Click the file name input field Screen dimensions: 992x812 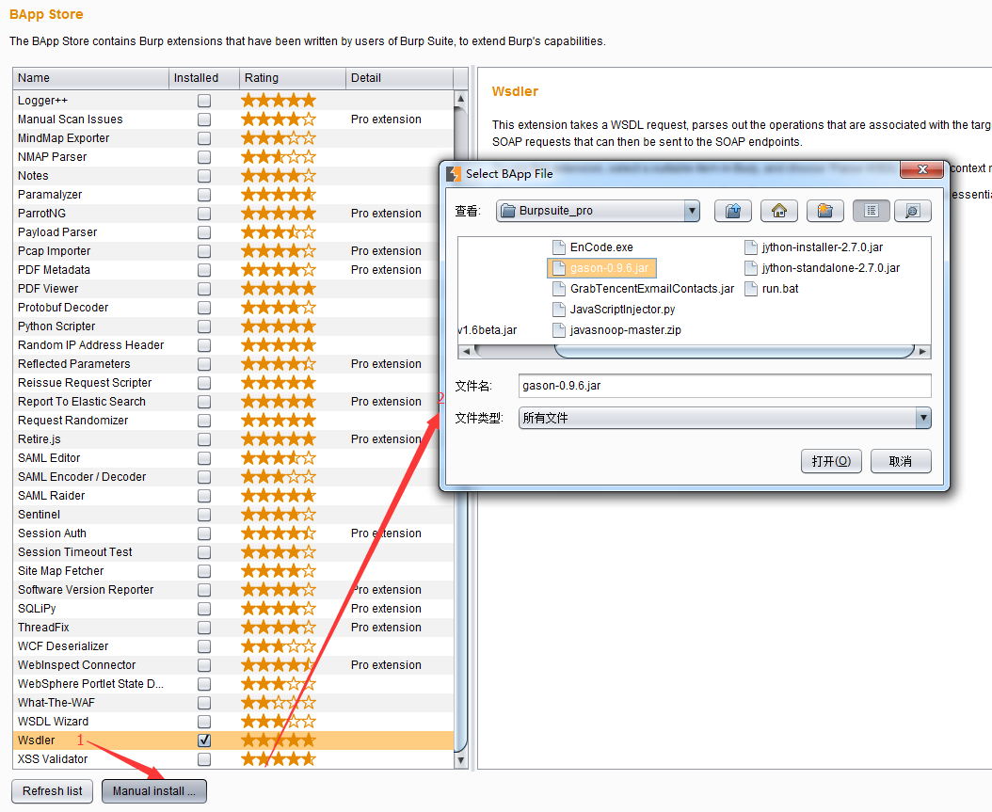point(725,386)
